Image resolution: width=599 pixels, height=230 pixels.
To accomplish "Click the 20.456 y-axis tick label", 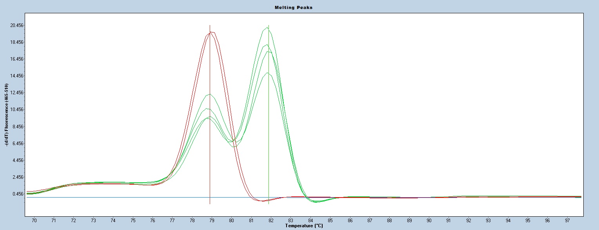I will click(x=17, y=25).
